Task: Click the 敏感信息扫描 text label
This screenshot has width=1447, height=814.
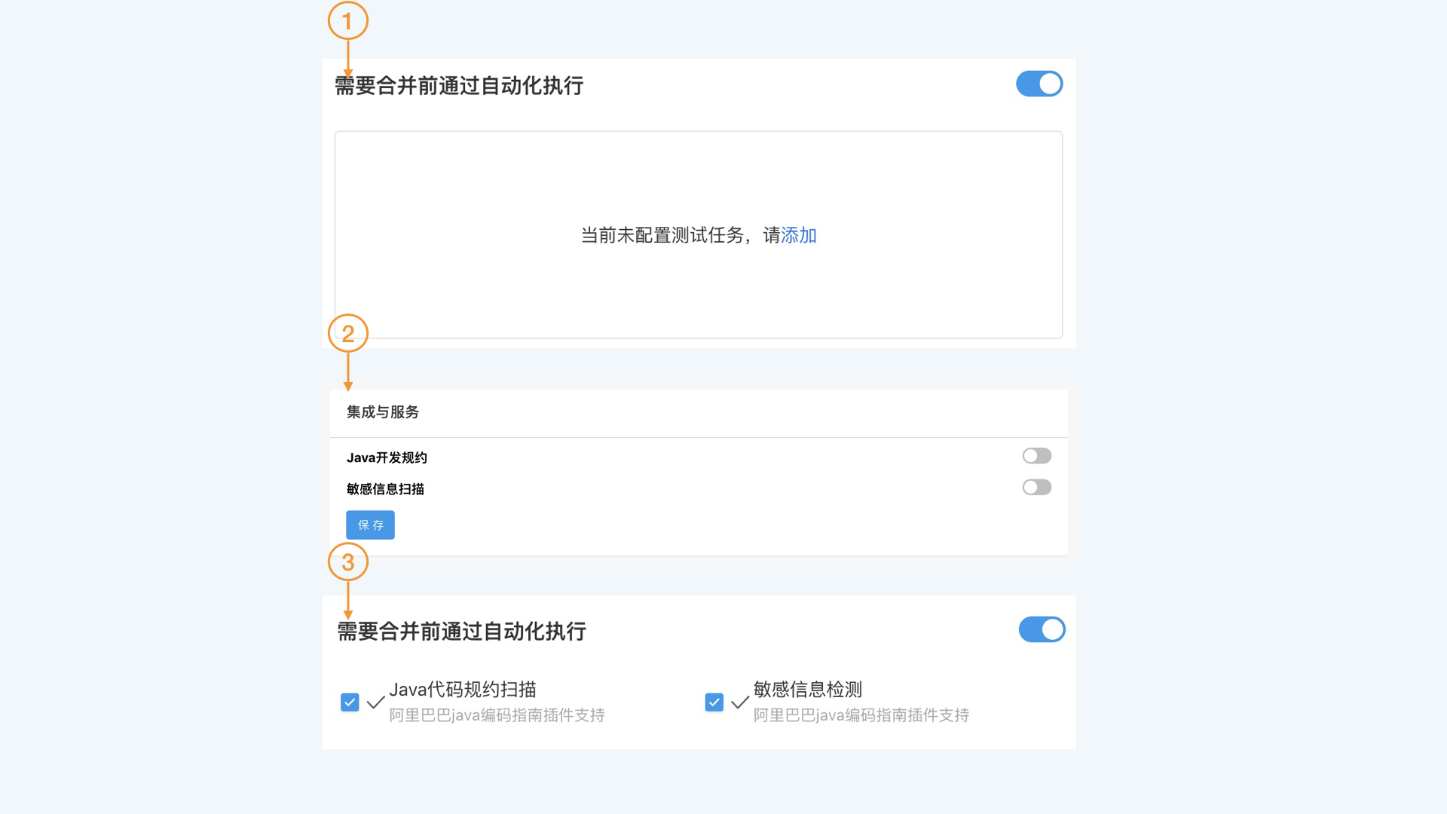Action: (384, 488)
